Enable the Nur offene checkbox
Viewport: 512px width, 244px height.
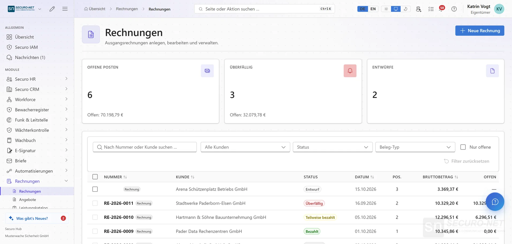coord(463,147)
